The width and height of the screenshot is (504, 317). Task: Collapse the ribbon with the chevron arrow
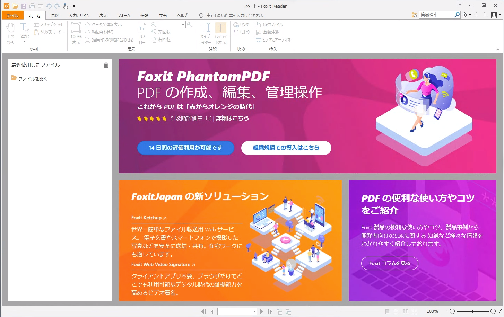(498, 49)
